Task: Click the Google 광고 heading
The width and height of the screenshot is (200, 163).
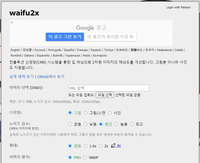Action: (x=91, y=28)
